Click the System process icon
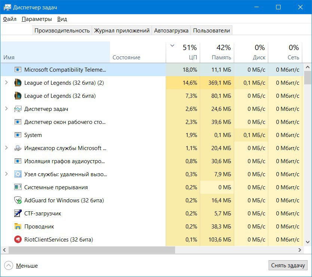Viewport: 312px width, 277px height. 18,135
